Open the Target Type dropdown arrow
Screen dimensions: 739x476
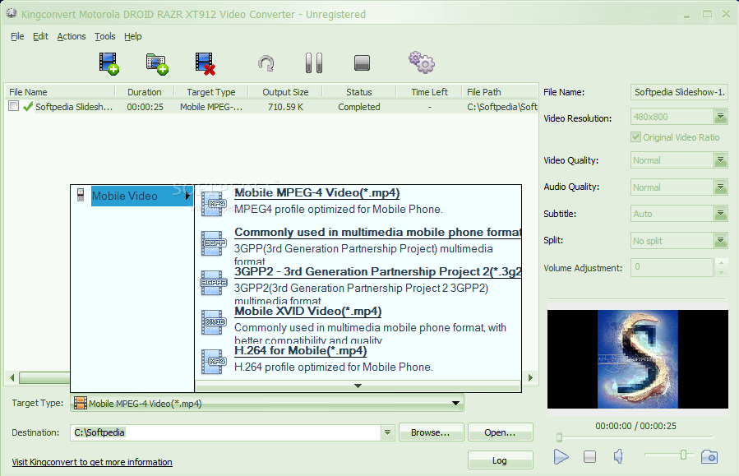pos(455,403)
